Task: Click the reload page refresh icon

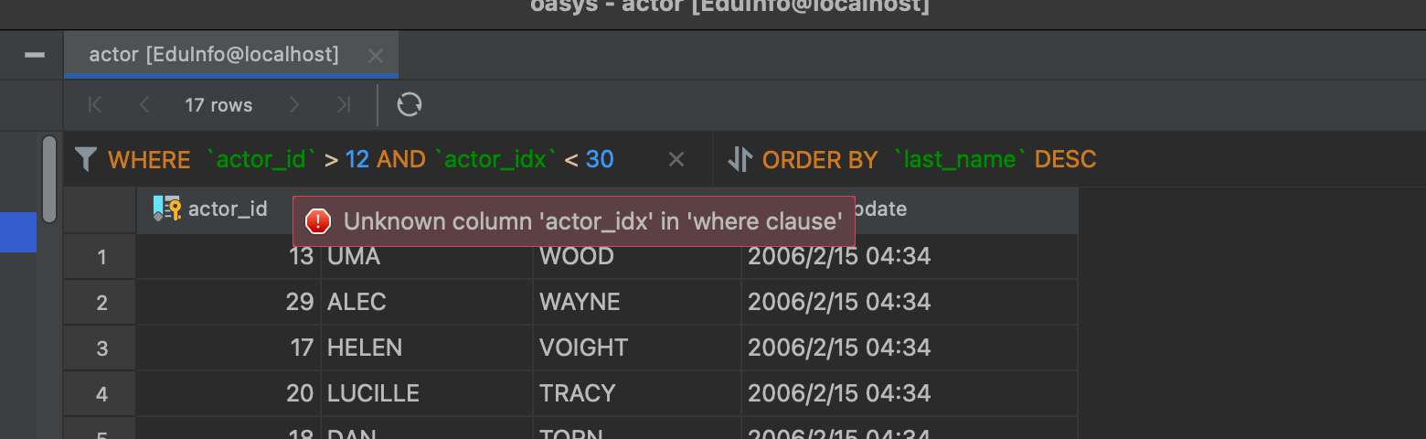Action: 409,104
